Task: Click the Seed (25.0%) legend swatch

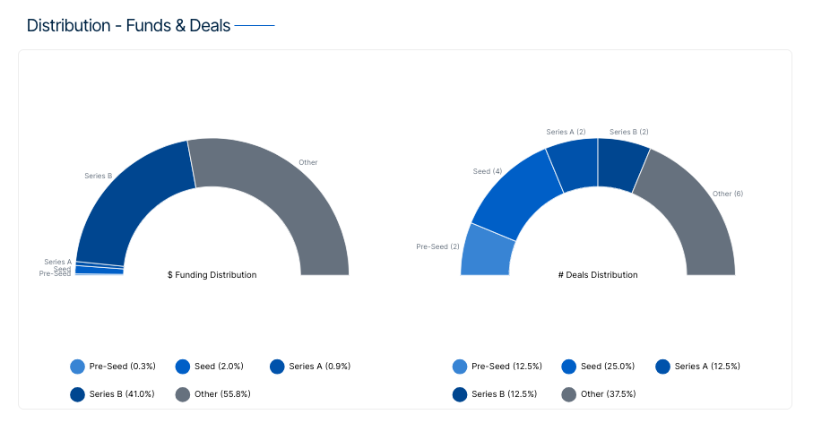Action: point(568,367)
